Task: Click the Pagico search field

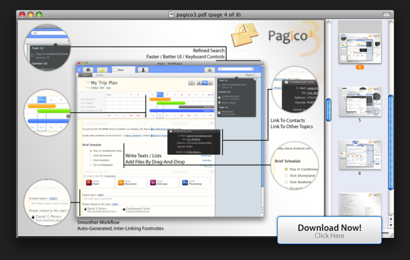Action: click(236, 69)
